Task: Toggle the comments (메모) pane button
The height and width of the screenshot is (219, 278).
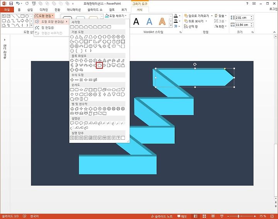Action: pos(182,216)
